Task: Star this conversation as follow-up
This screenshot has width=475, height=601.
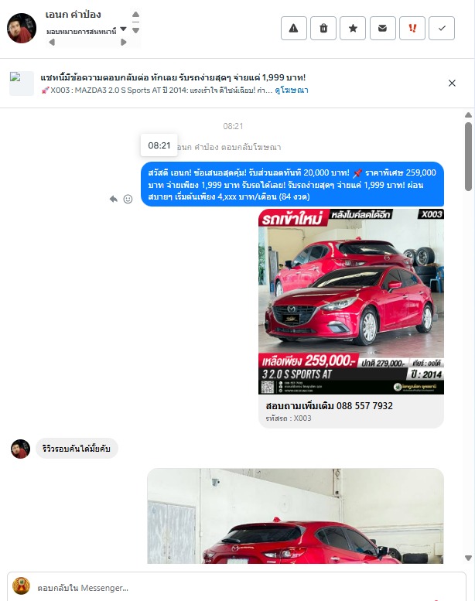Action: [353, 29]
